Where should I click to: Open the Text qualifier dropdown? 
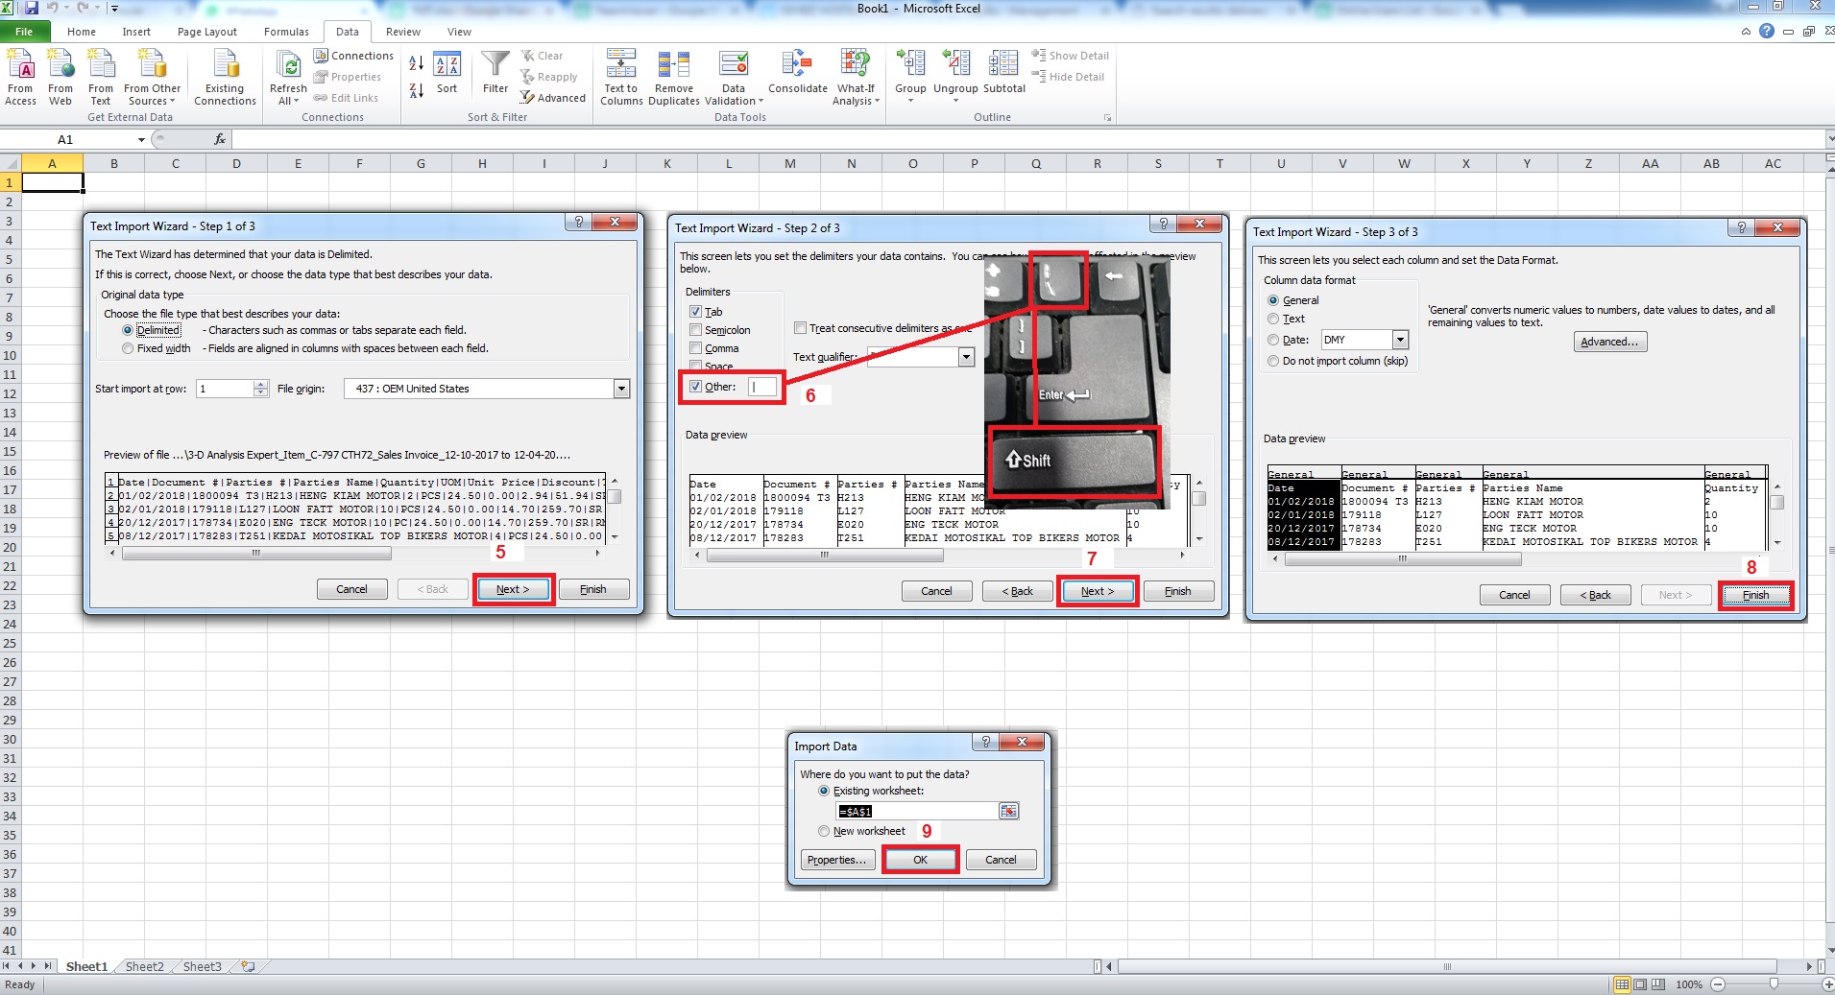click(x=966, y=357)
